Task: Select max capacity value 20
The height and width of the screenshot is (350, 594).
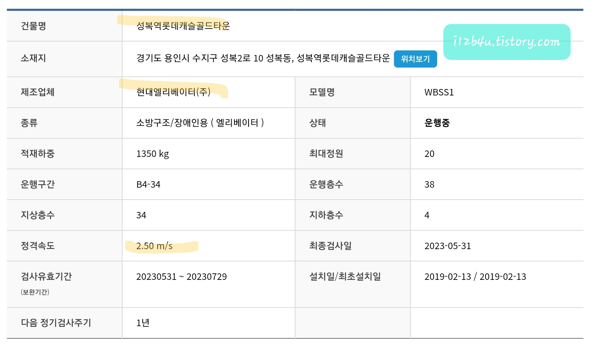Action: (x=429, y=154)
